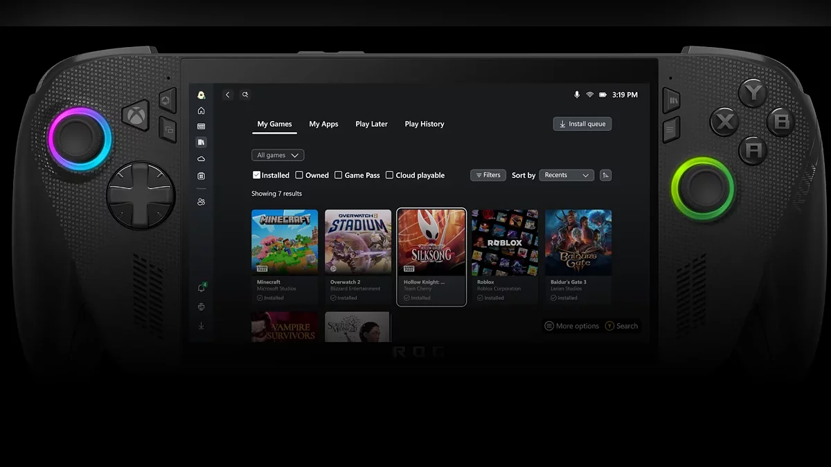Click the 'Roblox Corporation' publisher text
Viewport: 831px width, 467px height.
pos(499,289)
